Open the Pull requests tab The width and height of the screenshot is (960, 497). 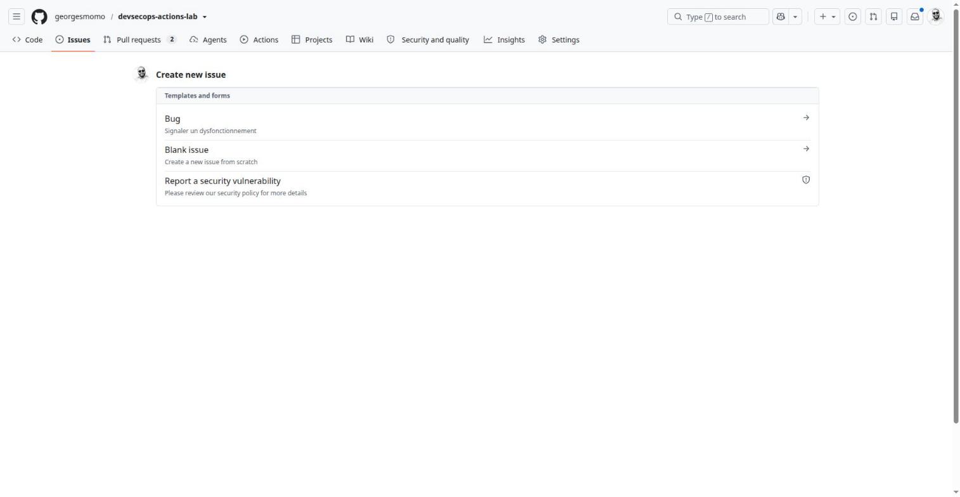click(x=139, y=39)
